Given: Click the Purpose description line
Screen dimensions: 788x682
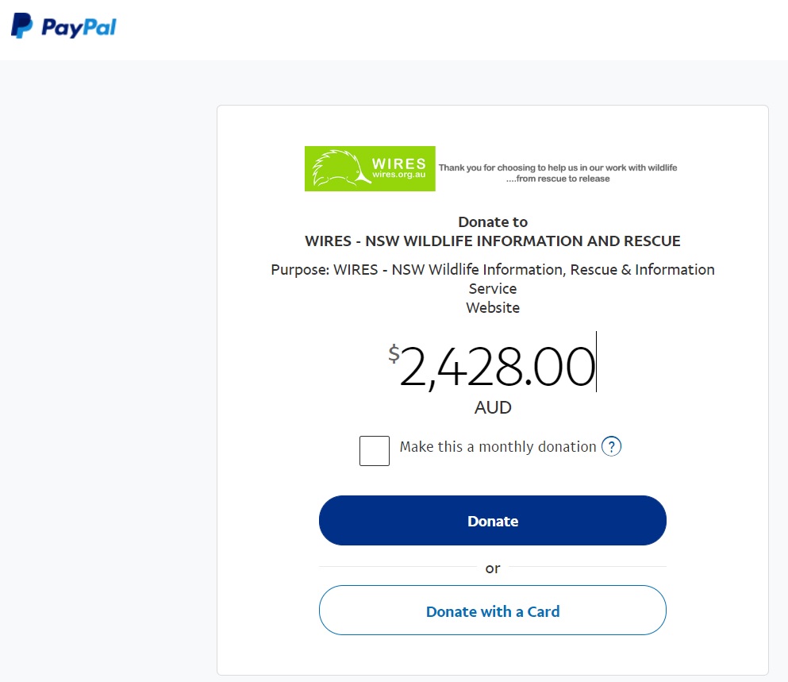Looking at the screenshot, I should pos(493,270).
